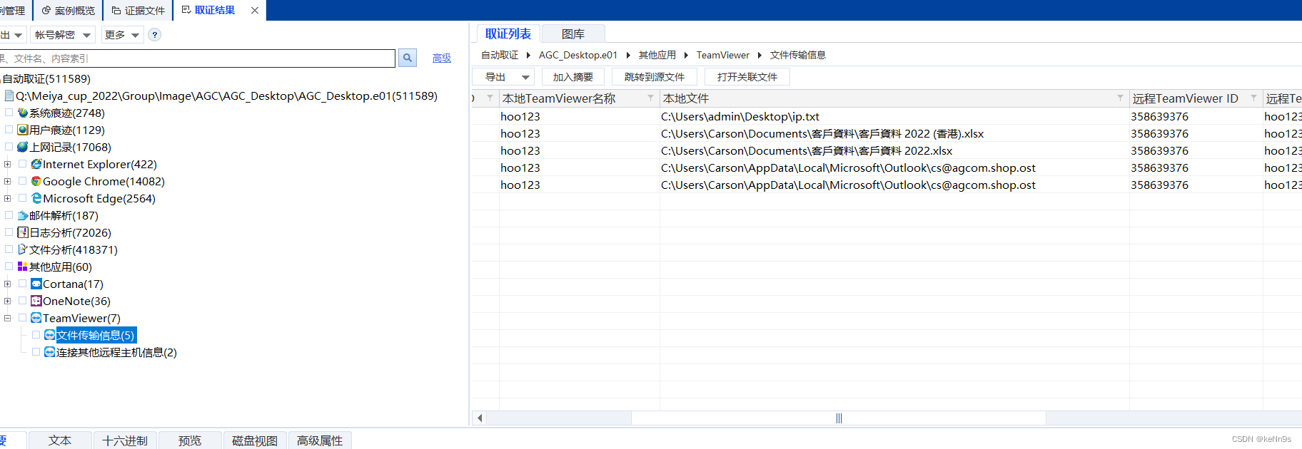1302x449 pixels.
Task: Open the help question mark icon
Action: coord(155,35)
